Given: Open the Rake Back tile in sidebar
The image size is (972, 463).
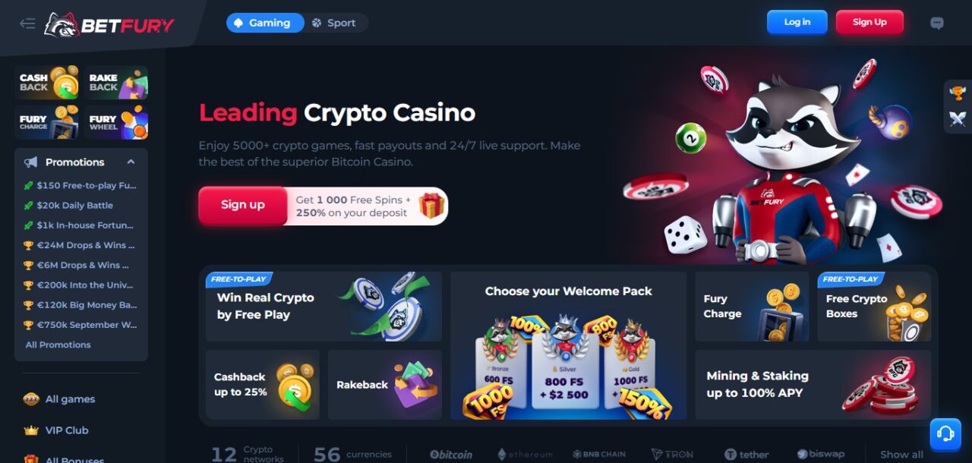Looking at the screenshot, I should click(116, 82).
